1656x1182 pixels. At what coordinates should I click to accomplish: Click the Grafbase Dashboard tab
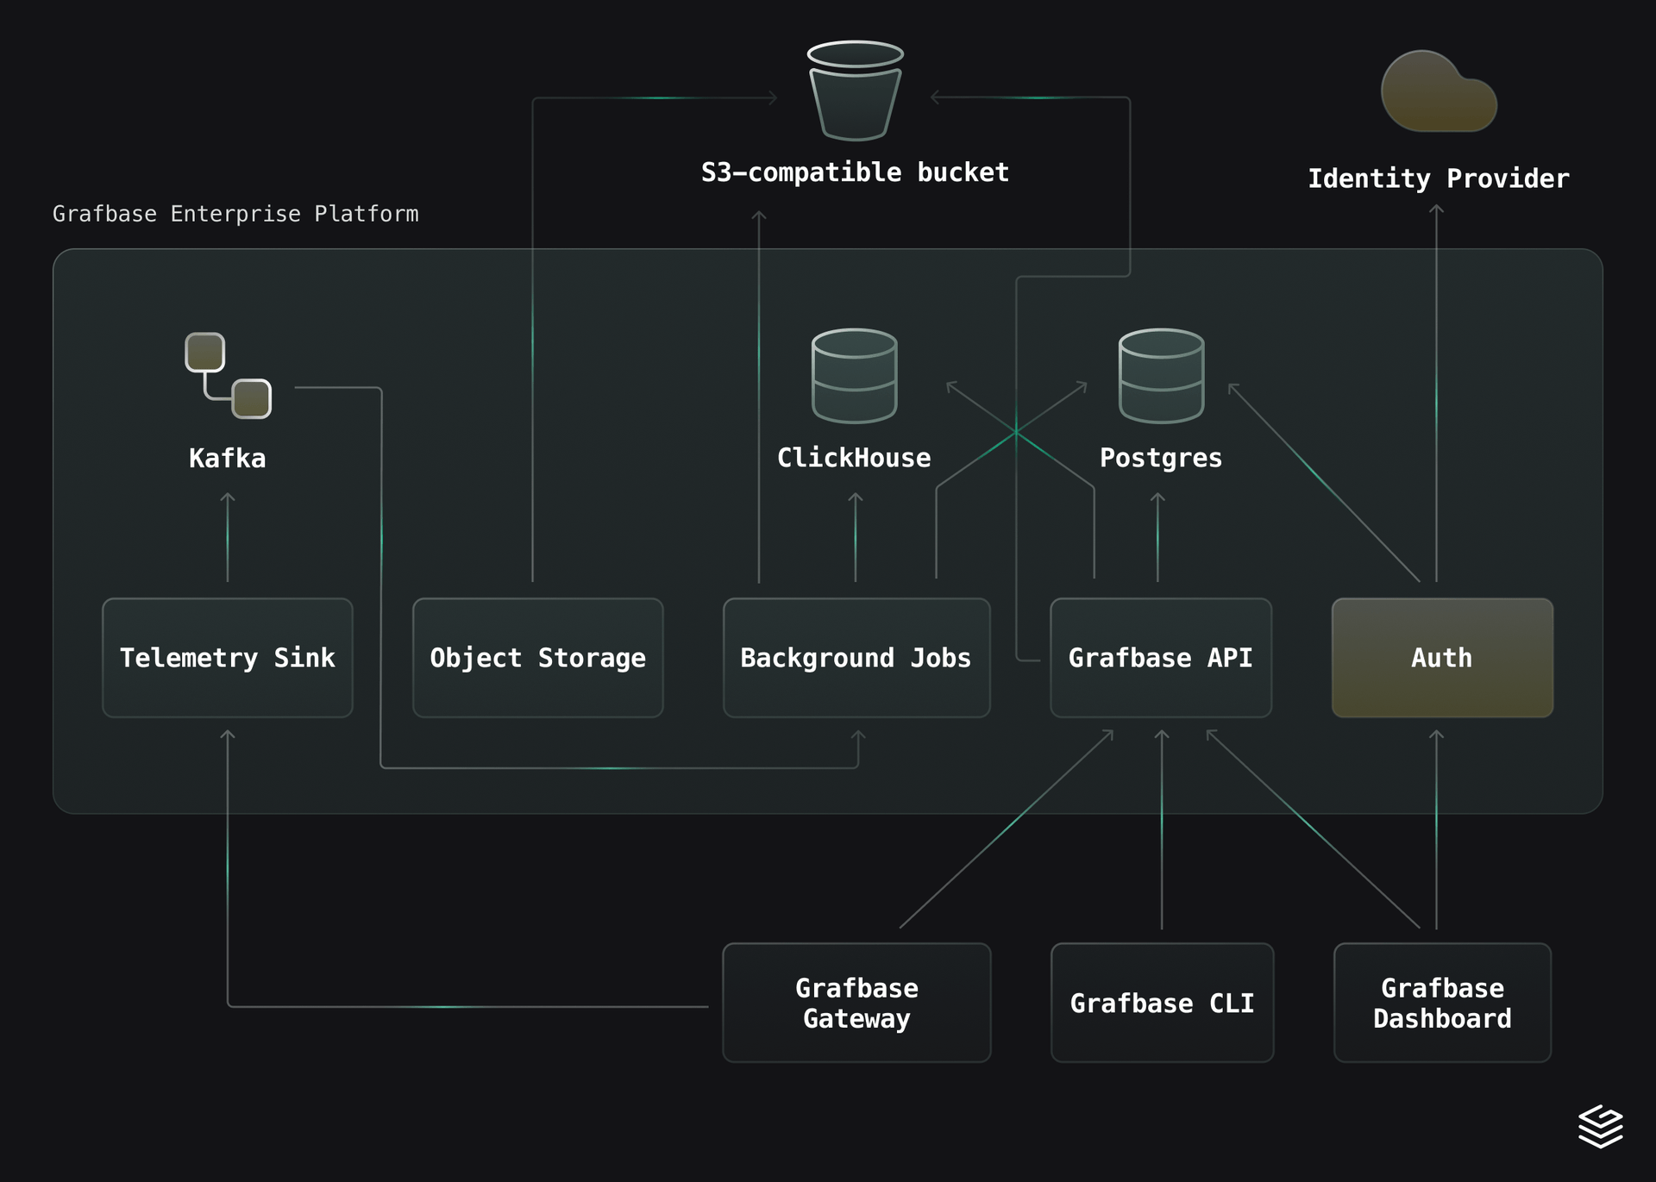tap(1441, 1003)
